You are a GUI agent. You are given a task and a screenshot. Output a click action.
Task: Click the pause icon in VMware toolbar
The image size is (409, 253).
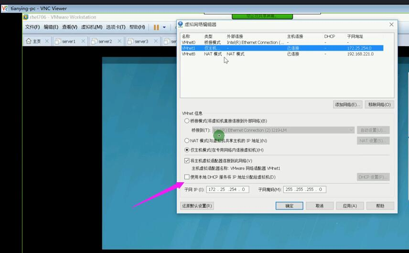click(x=156, y=27)
